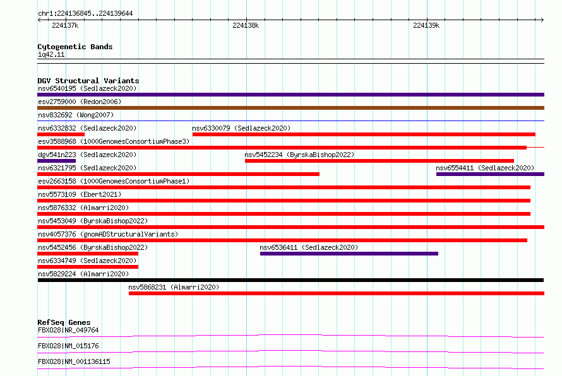Click the magenta FBXO28 NR_049764 gene line
The width and height of the screenshot is (562, 376).
coord(290,336)
